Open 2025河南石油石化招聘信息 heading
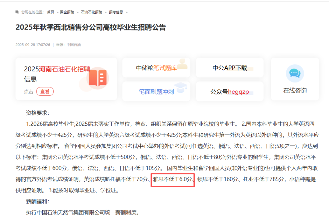 tap(57, 74)
